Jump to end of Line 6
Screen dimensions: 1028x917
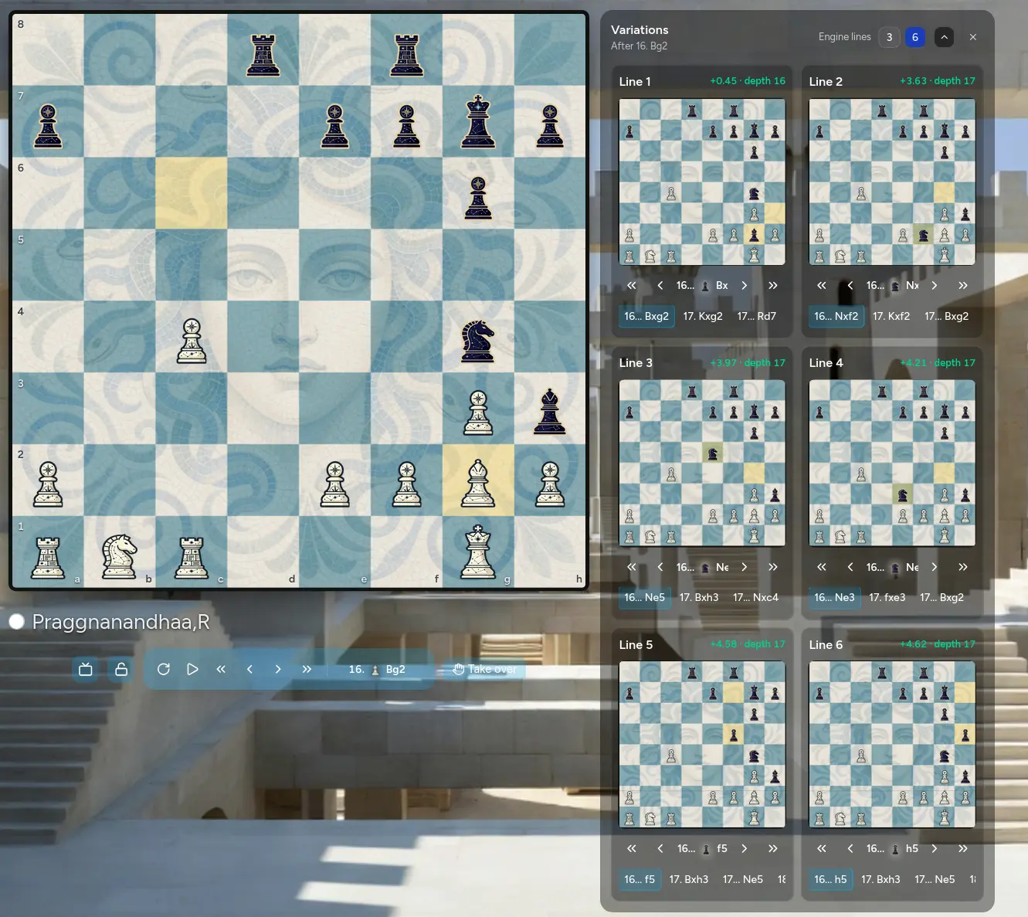click(x=963, y=848)
